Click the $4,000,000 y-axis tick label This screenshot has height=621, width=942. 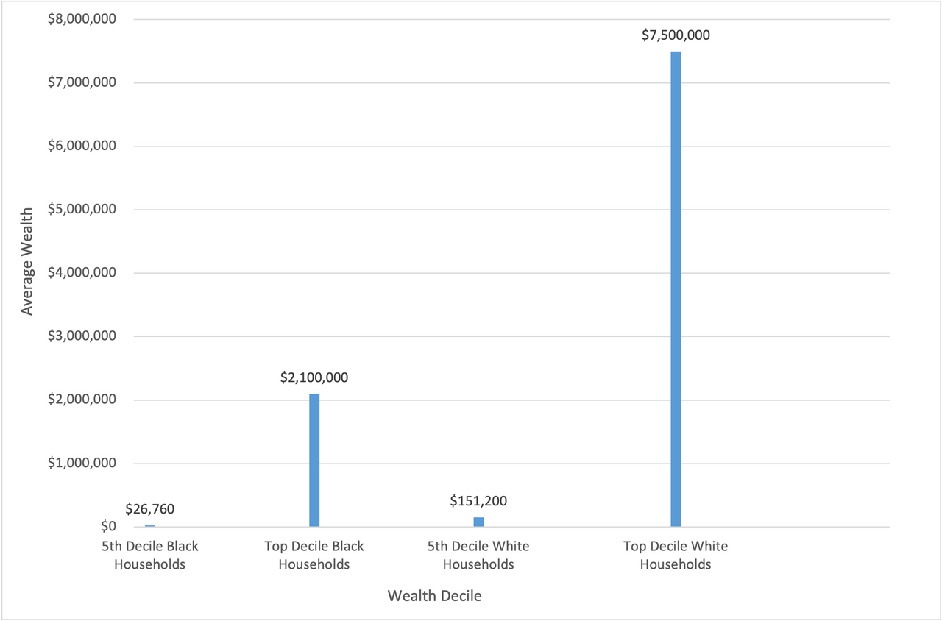click(82, 273)
